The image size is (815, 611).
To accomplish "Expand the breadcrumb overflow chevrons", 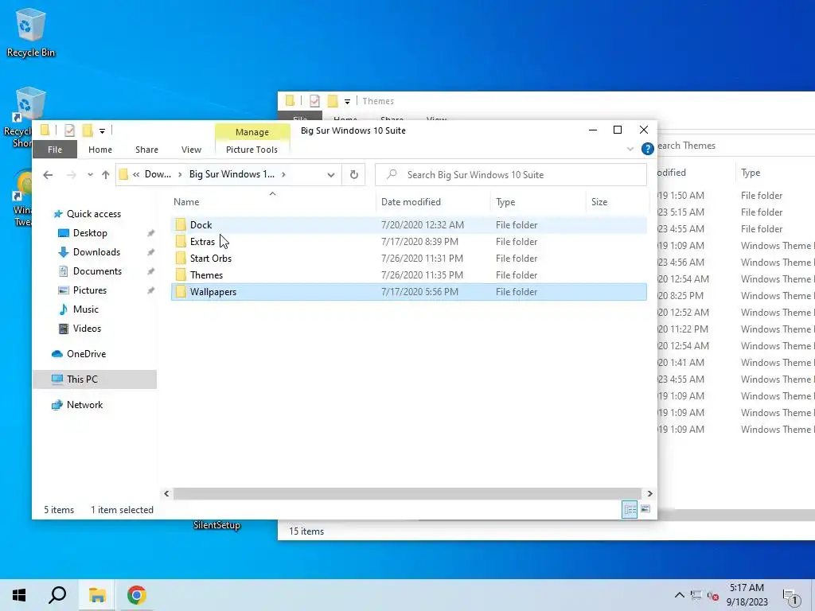I will tap(136, 174).
